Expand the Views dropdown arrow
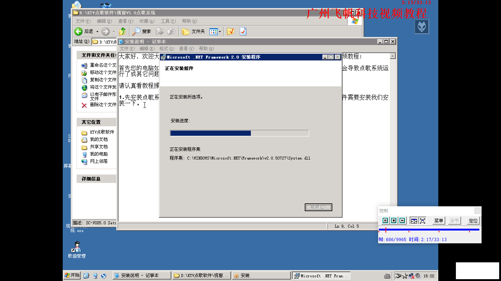The width and height of the screenshot is (501, 281). coord(220,31)
